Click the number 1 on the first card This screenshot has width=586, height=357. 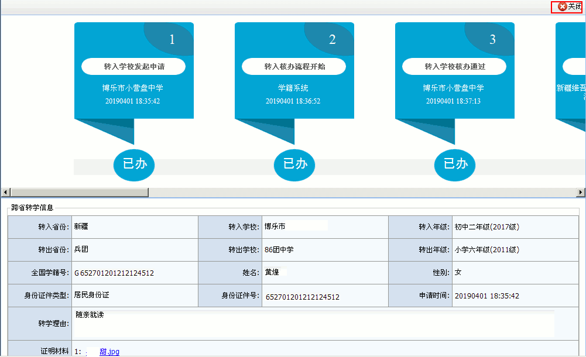pos(172,39)
